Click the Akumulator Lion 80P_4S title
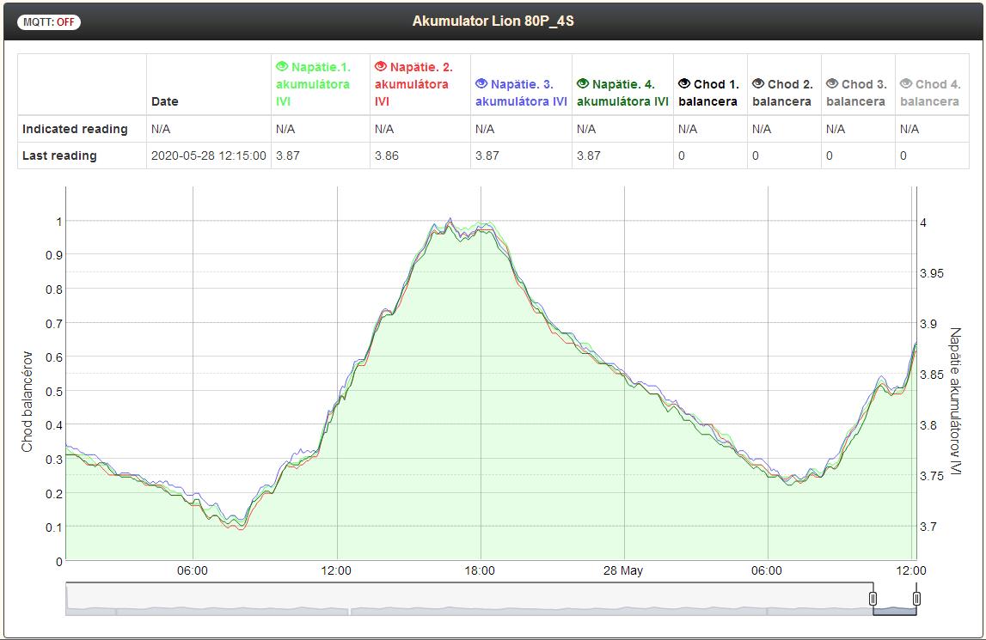986x640 pixels. point(493,21)
